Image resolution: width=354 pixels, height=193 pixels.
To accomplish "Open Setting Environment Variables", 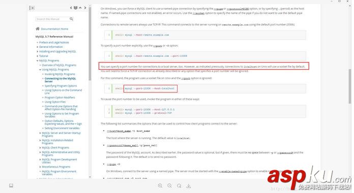I will point(62,128).
